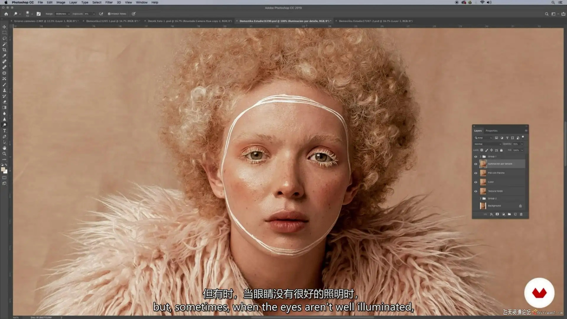The width and height of the screenshot is (567, 319).
Task: Hide the Piel con Parche layer
Action: click(x=476, y=173)
